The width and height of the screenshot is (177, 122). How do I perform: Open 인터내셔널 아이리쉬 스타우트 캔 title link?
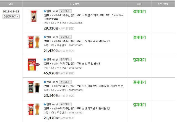pyautogui.click(x=84, y=86)
